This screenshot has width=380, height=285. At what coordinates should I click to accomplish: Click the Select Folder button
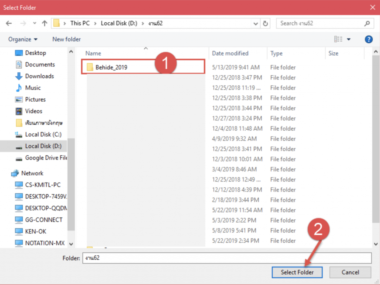coord(297,272)
